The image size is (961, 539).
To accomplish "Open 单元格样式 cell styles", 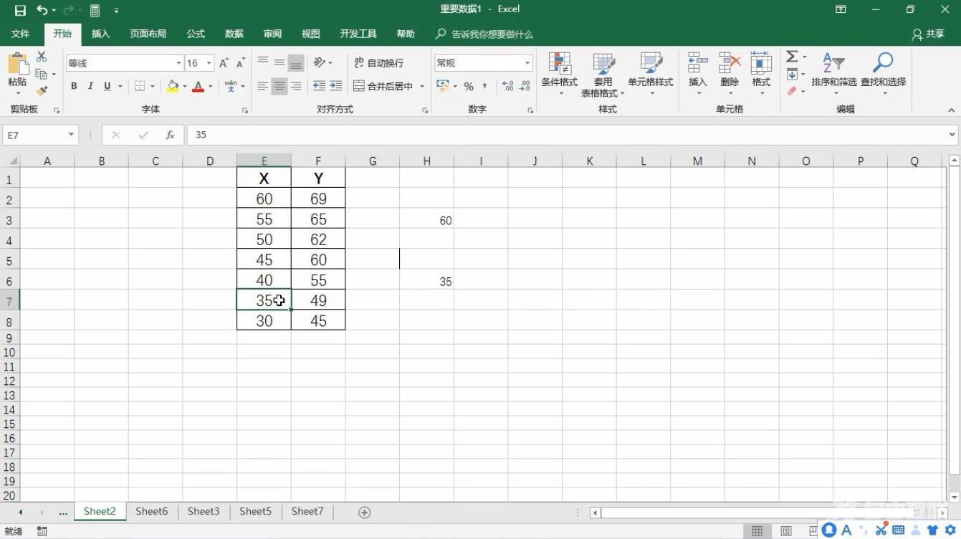I will coord(651,74).
